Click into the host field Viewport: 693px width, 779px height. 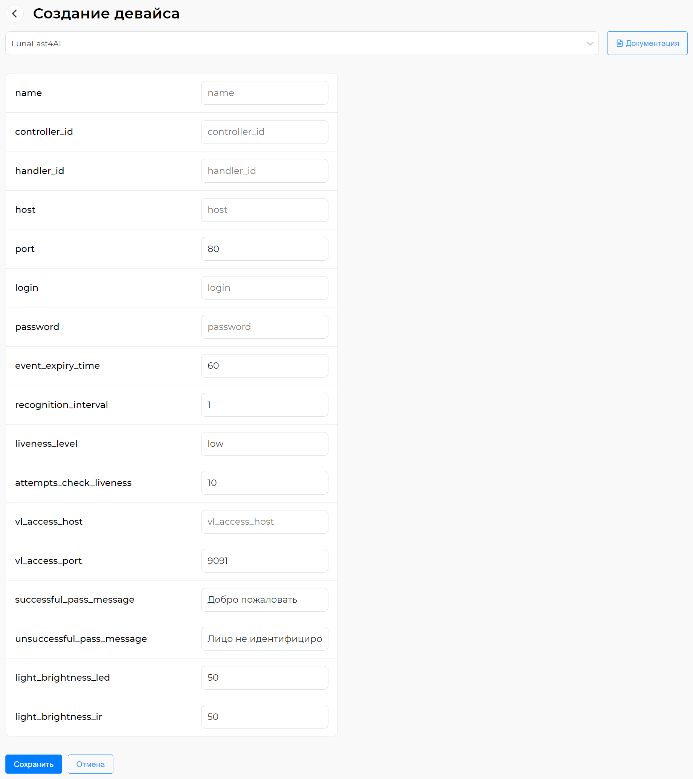point(264,210)
